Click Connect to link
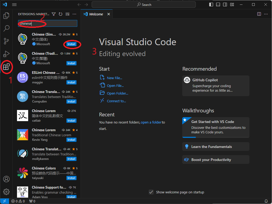This screenshot has width=272, height=204. [x=116, y=101]
